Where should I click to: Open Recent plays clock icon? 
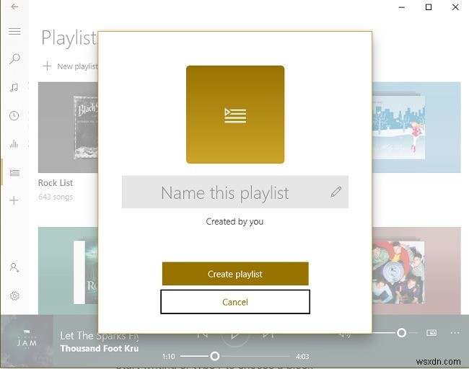[x=14, y=116]
